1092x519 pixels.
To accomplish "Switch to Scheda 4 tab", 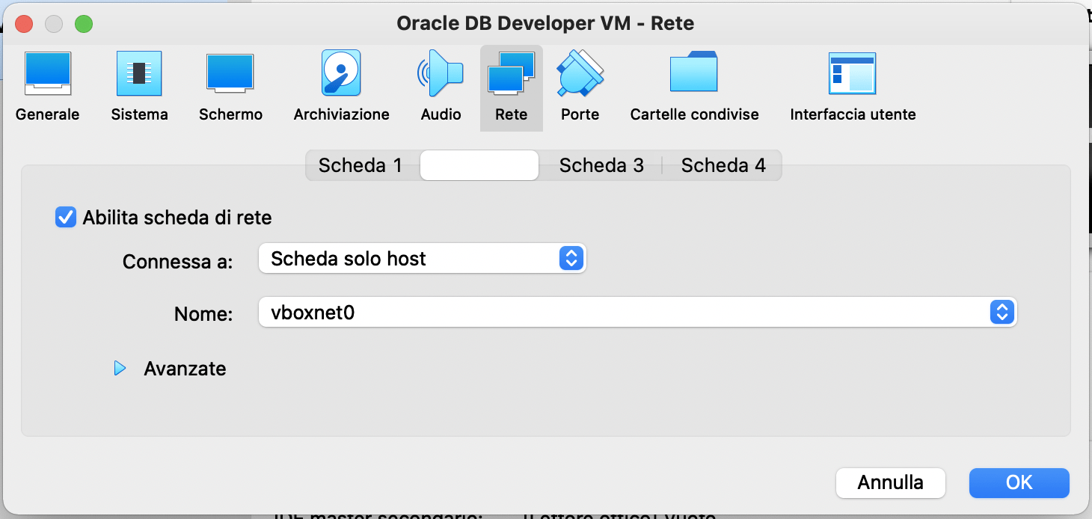I will [x=723, y=165].
